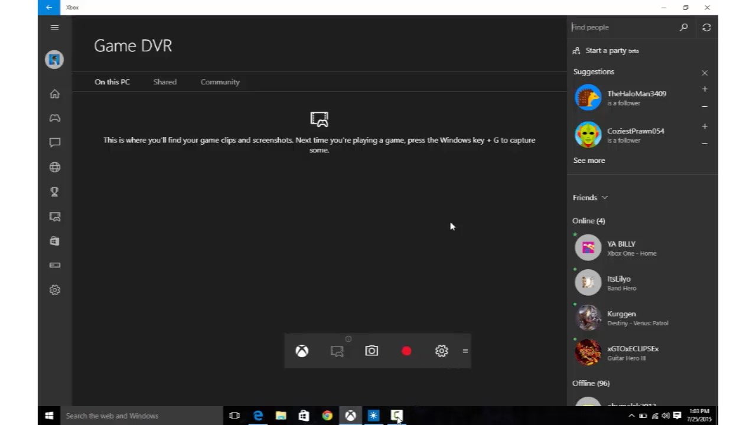Remove CoziestPrawn054 suggestion with minus
Image resolution: width=756 pixels, height=425 pixels.
(x=705, y=143)
